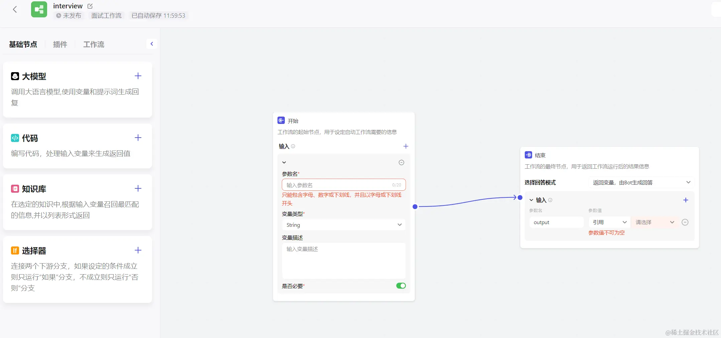
Task: Open the 变量类型 String dropdown
Action: pos(344,225)
